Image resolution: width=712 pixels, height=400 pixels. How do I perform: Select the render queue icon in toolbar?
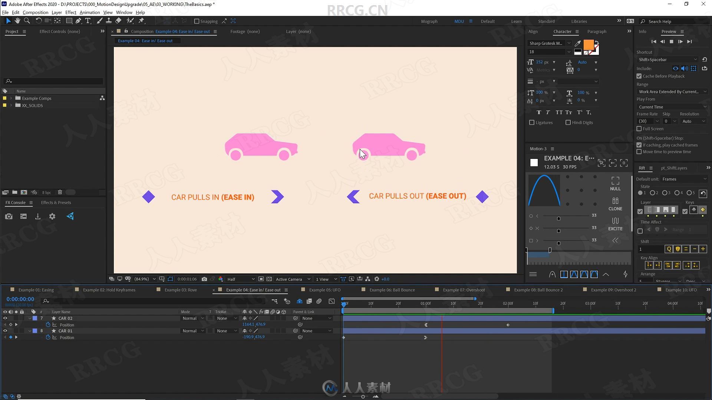38,216
